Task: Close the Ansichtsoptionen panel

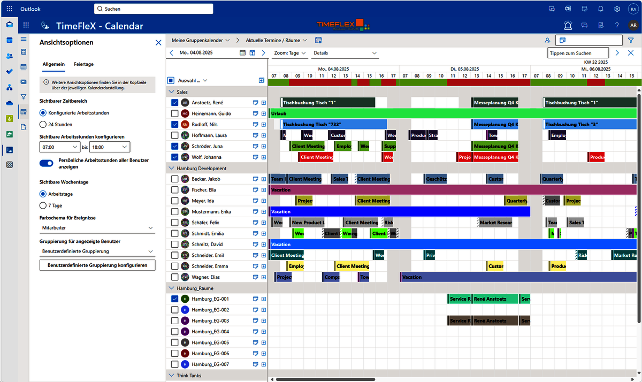Action: [158, 42]
